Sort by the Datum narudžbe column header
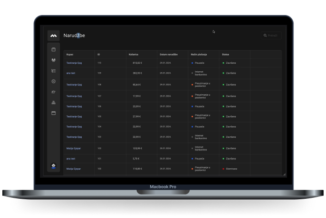The width and height of the screenshot is (326, 218). coord(169,54)
